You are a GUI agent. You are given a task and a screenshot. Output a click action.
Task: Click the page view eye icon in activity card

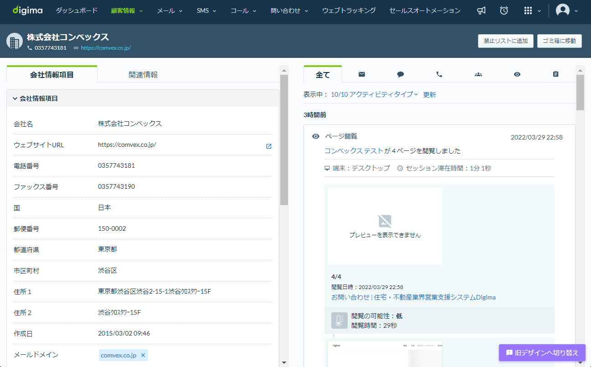316,136
